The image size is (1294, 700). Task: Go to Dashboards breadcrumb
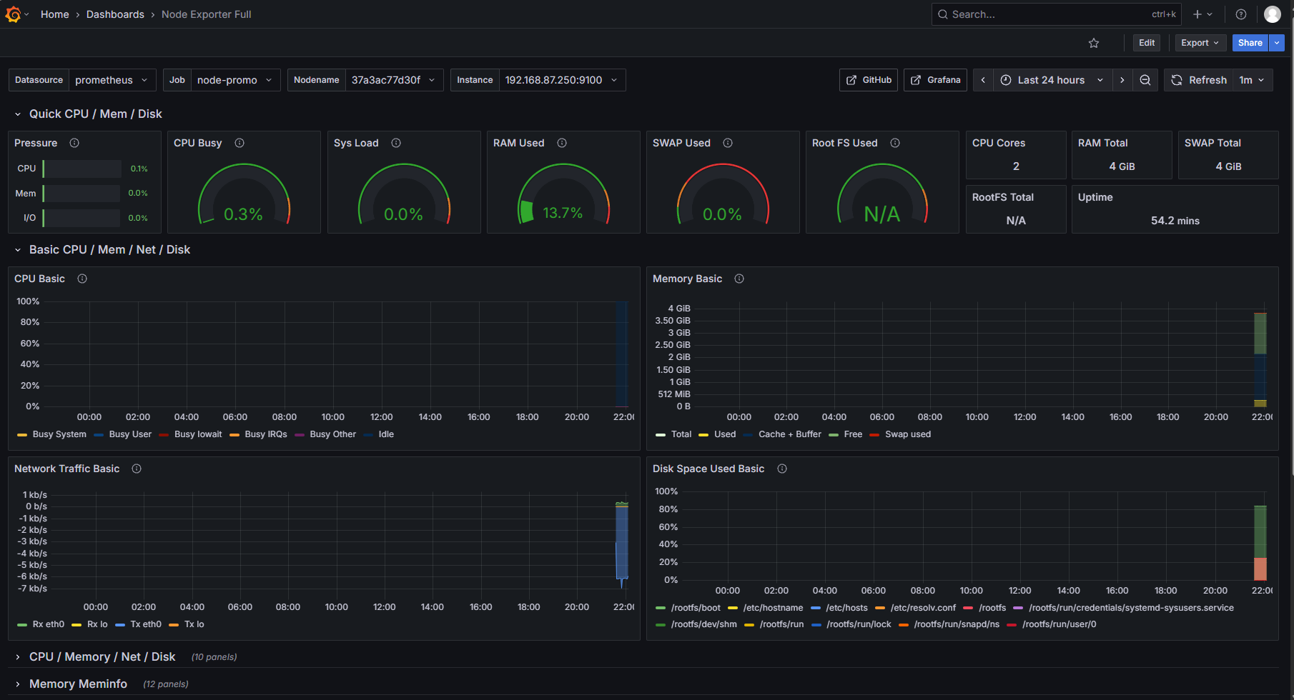(115, 14)
